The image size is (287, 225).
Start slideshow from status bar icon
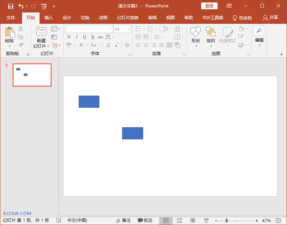206,221
